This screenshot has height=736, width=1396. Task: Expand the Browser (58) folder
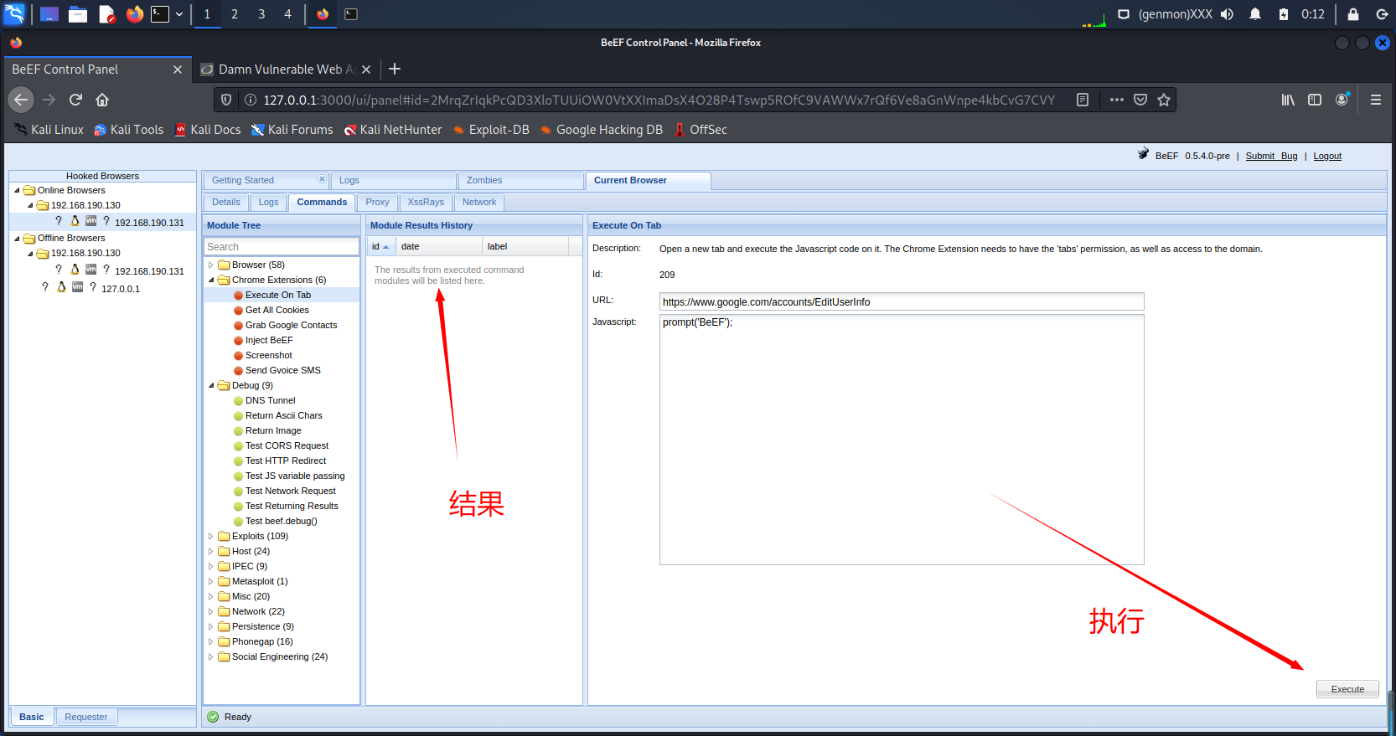click(x=211, y=265)
